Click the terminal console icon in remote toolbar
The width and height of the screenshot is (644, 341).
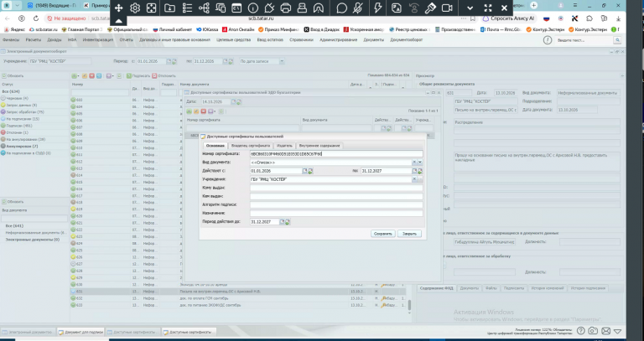(236, 8)
